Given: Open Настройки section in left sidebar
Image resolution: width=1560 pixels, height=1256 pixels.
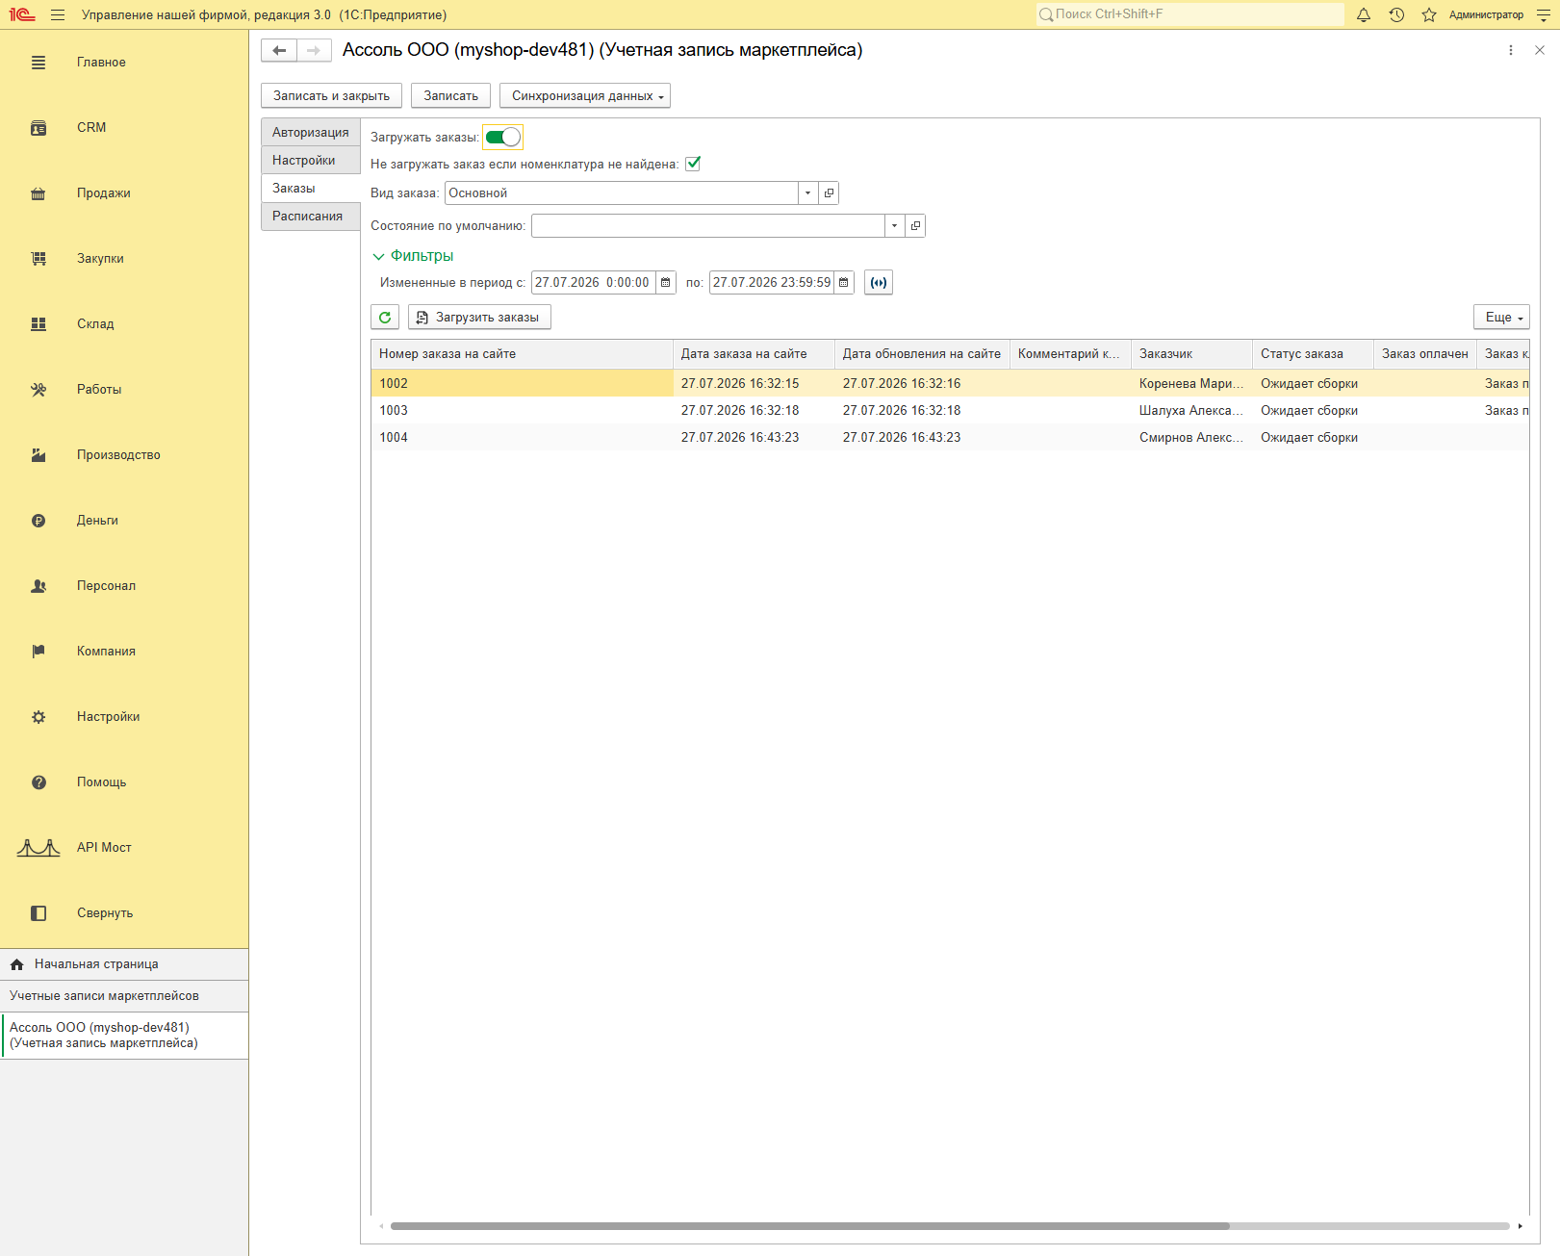Looking at the screenshot, I should click(x=124, y=717).
